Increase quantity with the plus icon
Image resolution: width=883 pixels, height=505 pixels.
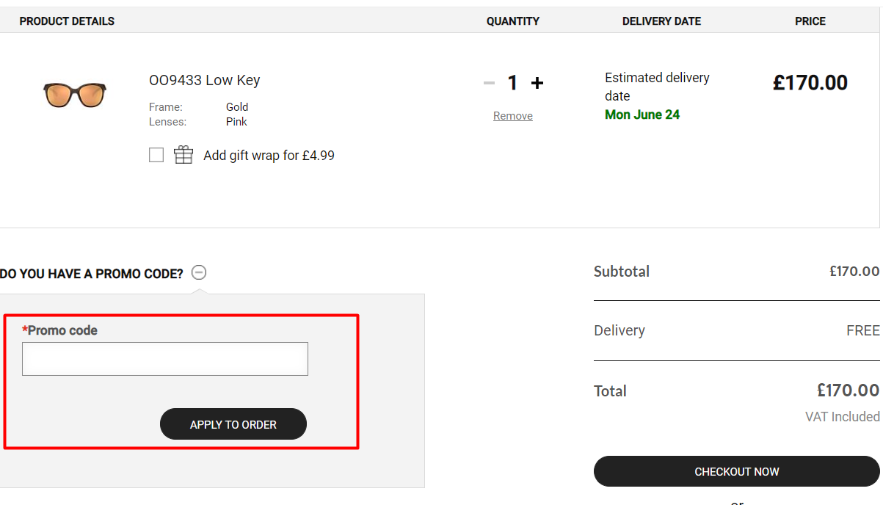tap(537, 83)
